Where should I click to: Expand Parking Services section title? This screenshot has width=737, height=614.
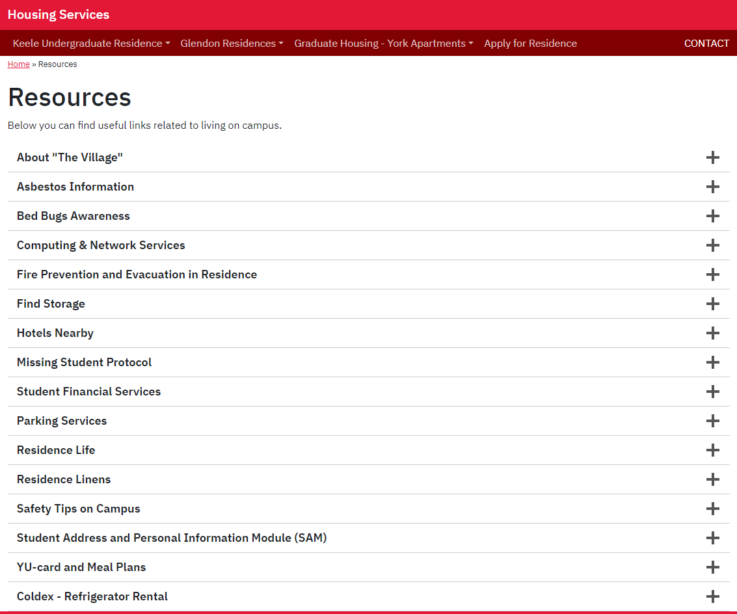tap(62, 421)
